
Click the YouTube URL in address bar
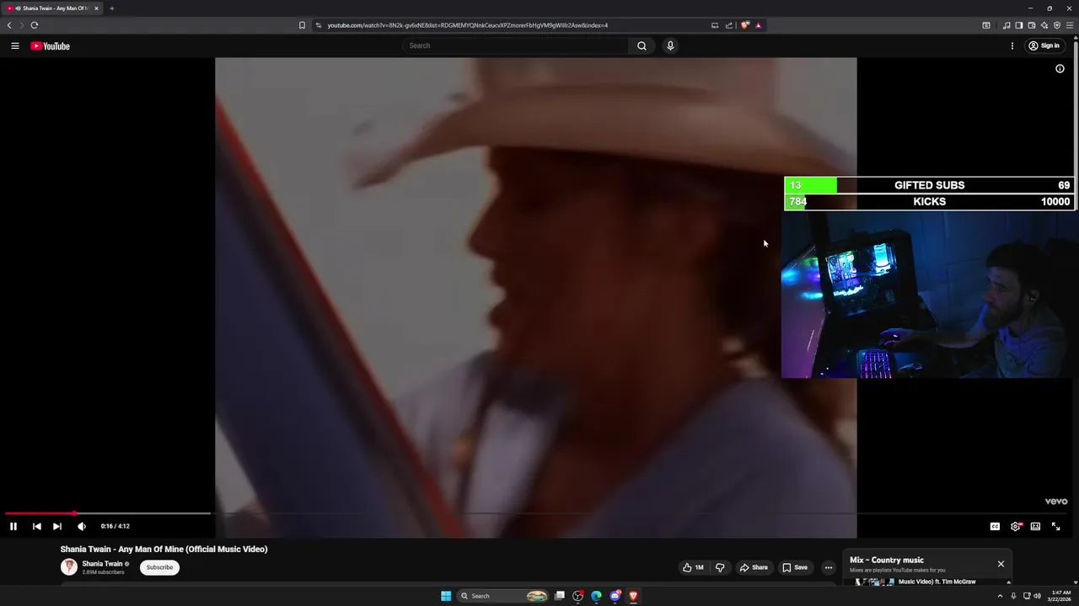(x=467, y=25)
